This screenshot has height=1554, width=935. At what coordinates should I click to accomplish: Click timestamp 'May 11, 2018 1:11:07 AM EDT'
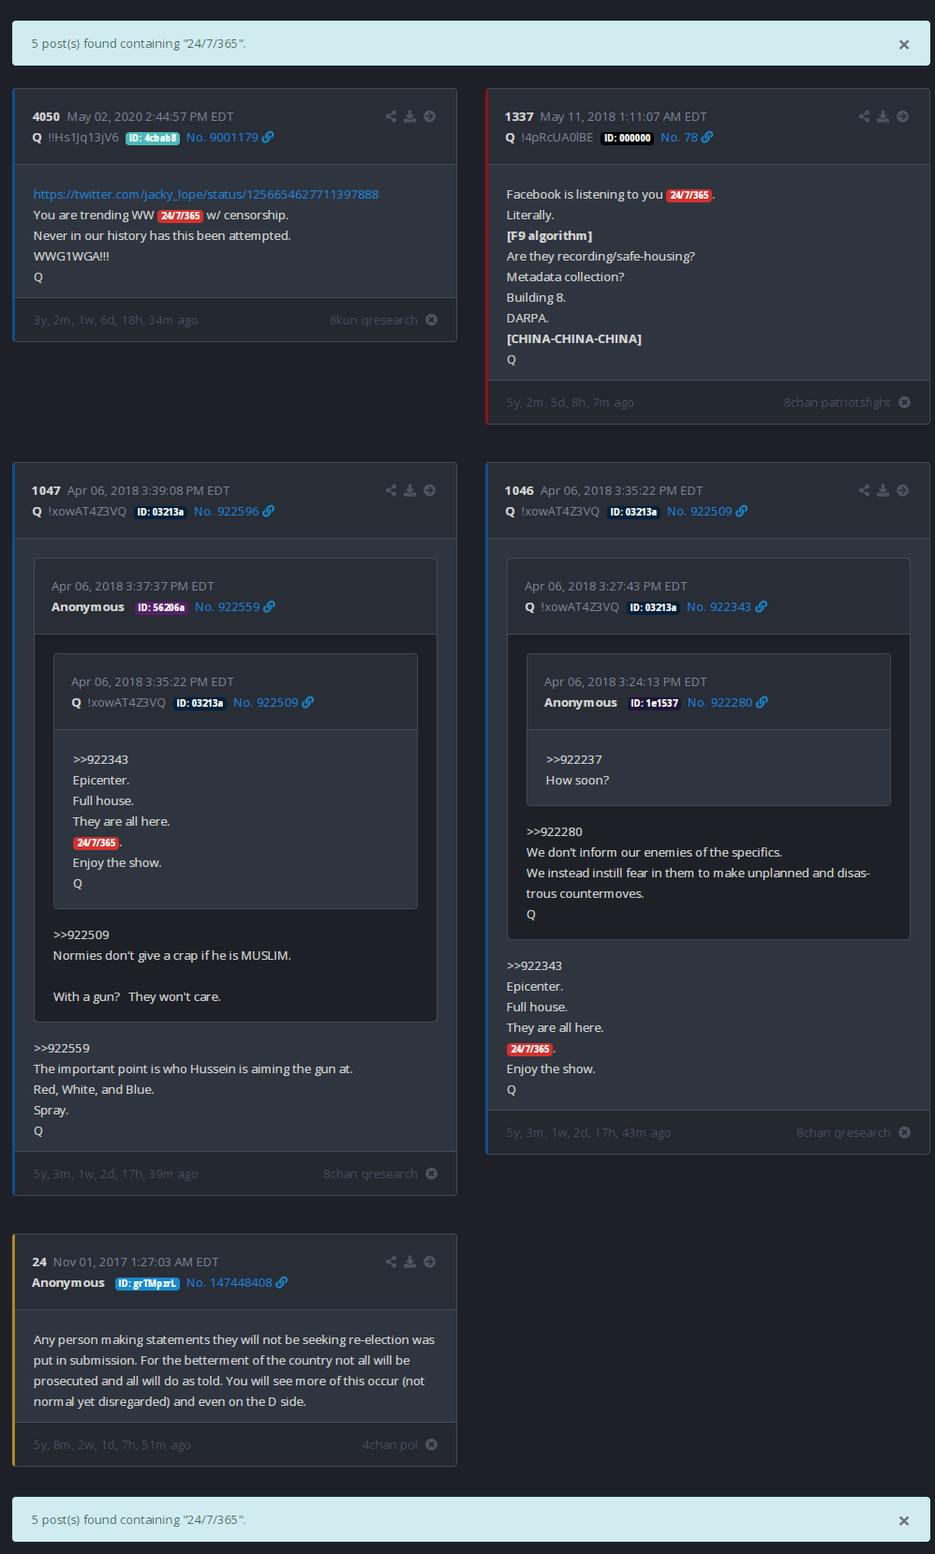coord(624,116)
